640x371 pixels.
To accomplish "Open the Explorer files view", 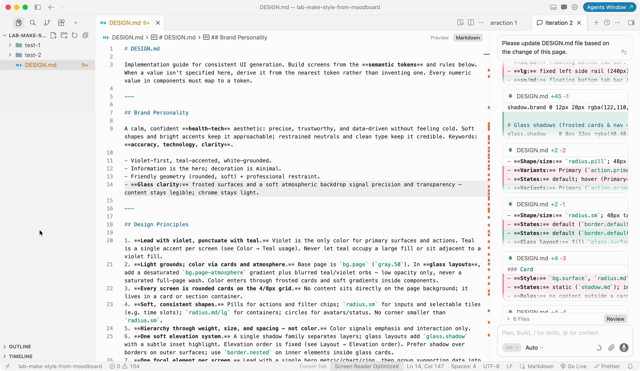I will pyautogui.click(x=19, y=23).
